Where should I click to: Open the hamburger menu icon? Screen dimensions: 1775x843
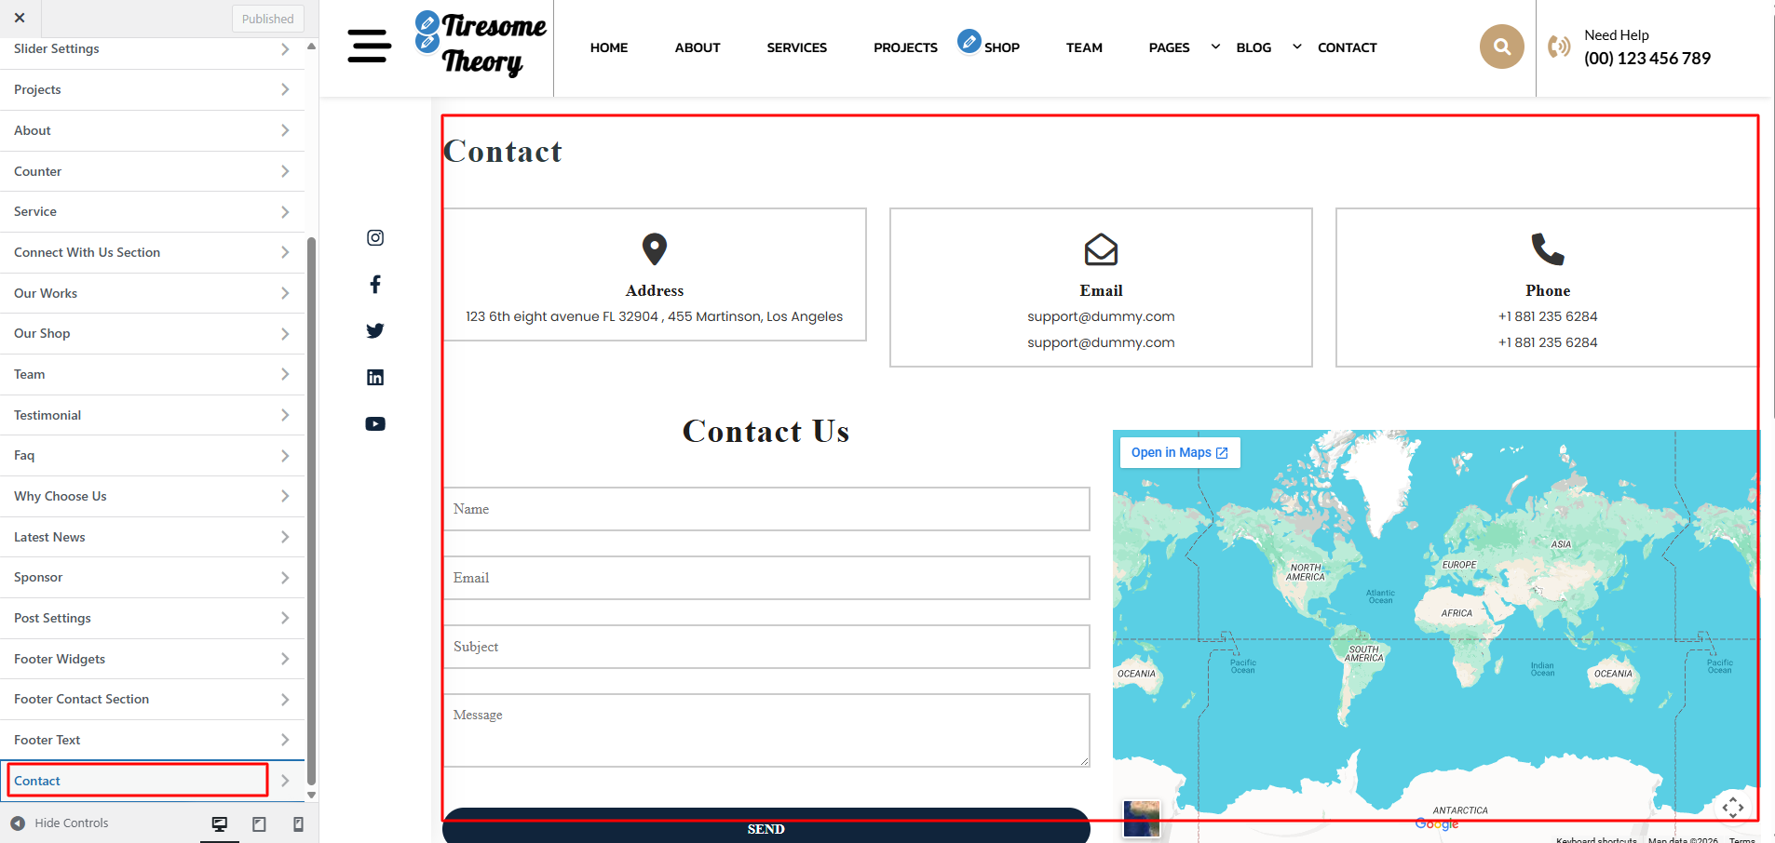point(369,47)
